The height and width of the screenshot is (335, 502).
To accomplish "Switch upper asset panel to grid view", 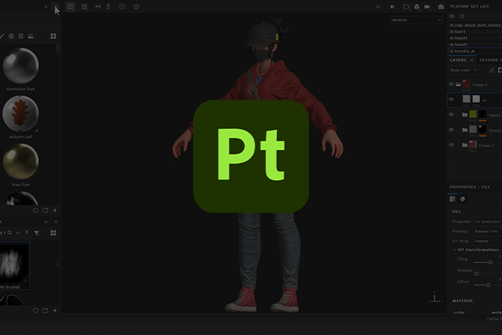I will [x=53, y=36].
